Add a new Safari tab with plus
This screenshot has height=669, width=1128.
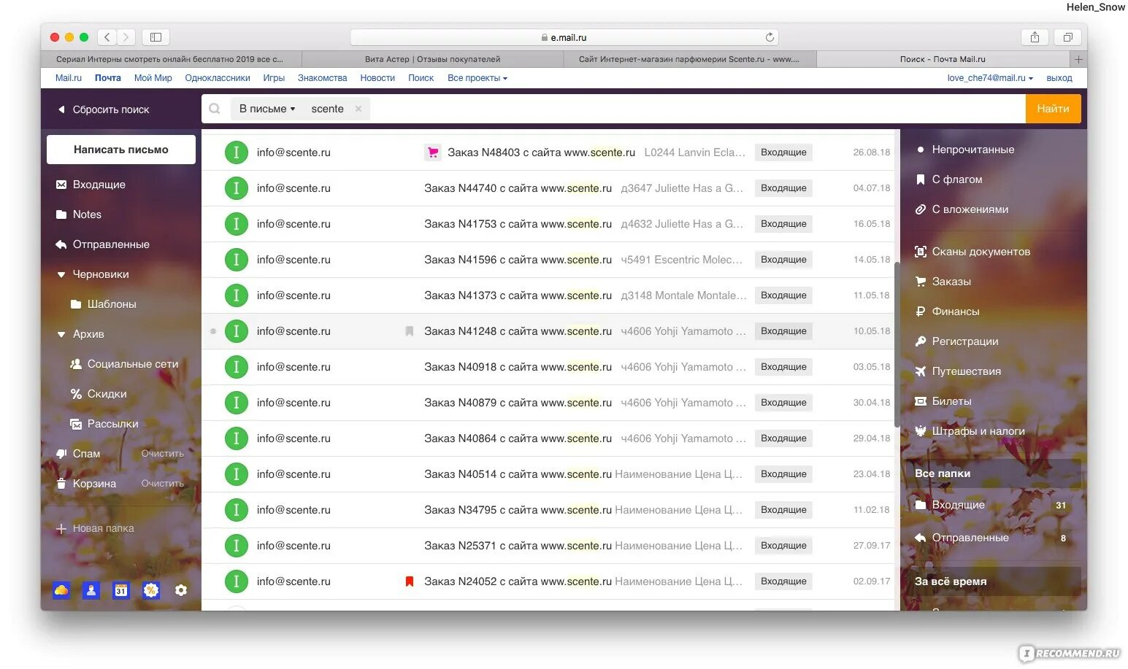[1078, 59]
